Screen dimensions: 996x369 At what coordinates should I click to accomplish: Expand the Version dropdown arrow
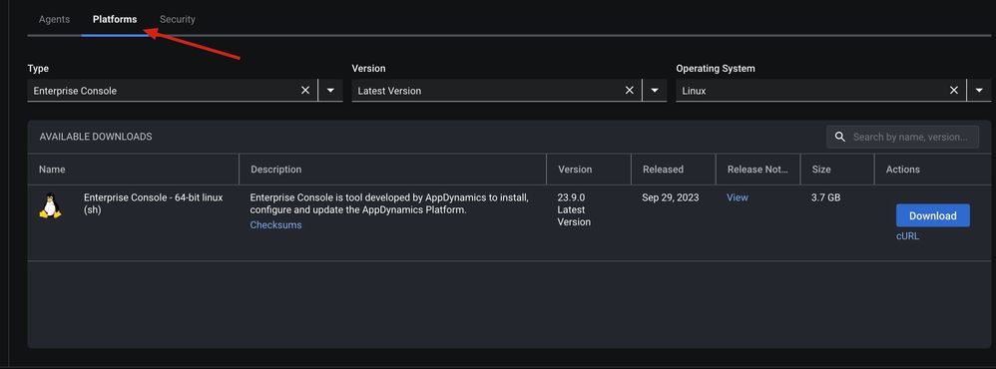click(x=655, y=90)
